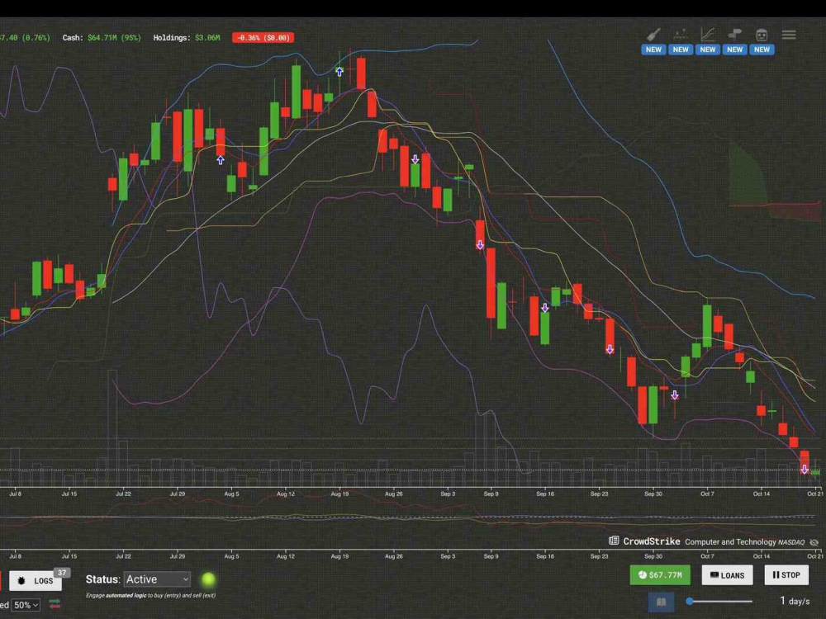This screenshot has width=826, height=619.
Task: Click the book icon button near the speed slider
Action: (x=661, y=602)
